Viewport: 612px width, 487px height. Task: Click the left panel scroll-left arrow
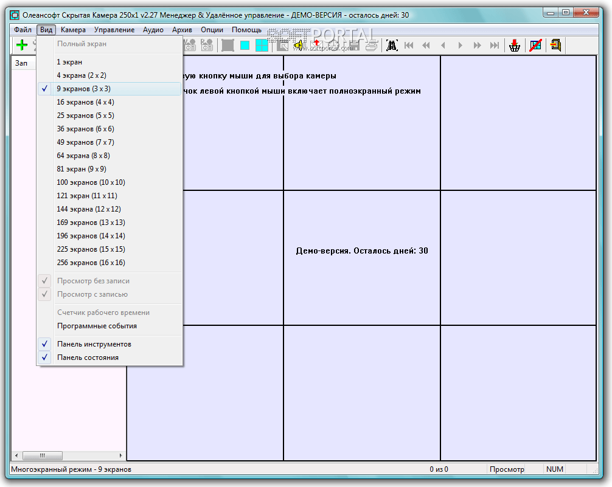(16, 455)
